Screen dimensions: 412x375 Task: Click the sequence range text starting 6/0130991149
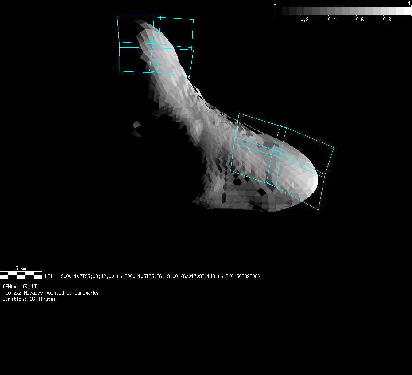pyautogui.click(x=220, y=276)
